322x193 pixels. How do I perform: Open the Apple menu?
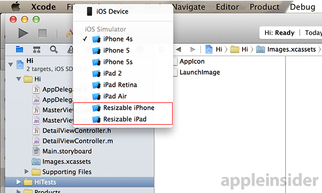point(16,6)
